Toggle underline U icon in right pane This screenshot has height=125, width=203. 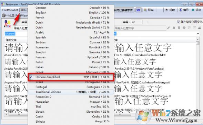click(179, 28)
